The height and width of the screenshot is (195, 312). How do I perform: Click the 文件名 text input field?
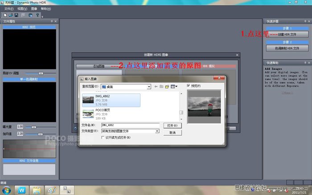[130, 126]
